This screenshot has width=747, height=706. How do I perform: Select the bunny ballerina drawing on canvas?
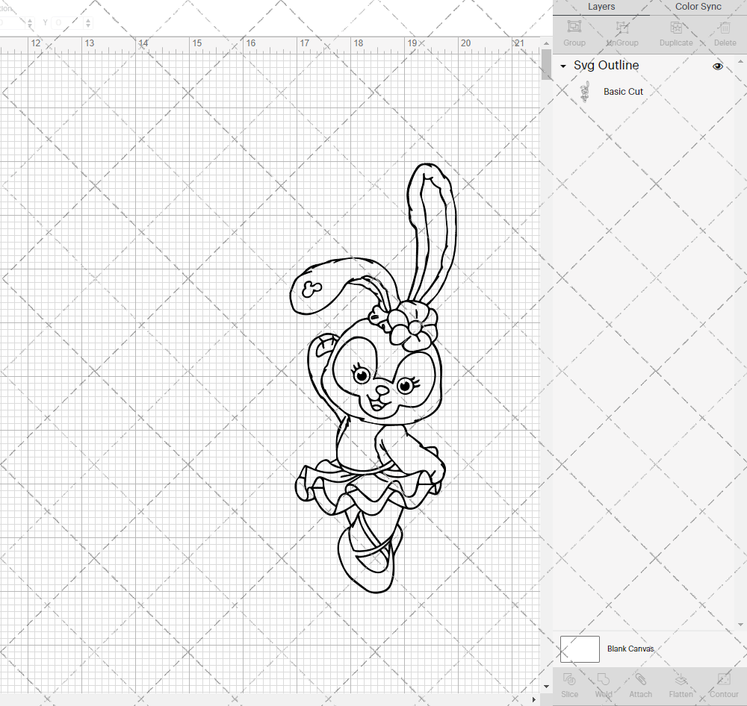tap(373, 378)
